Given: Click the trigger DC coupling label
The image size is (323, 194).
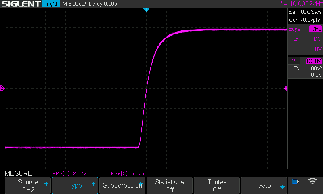Looking at the screenshot, I should (x=317, y=39).
